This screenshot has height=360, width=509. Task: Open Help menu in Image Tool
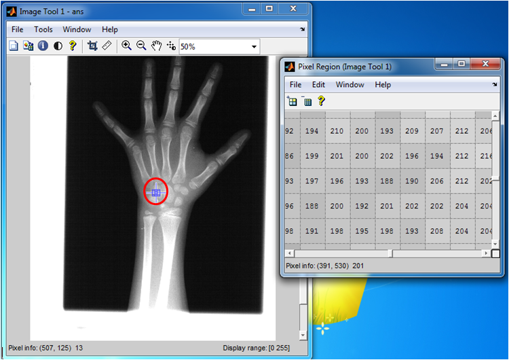(x=110, y=30)
